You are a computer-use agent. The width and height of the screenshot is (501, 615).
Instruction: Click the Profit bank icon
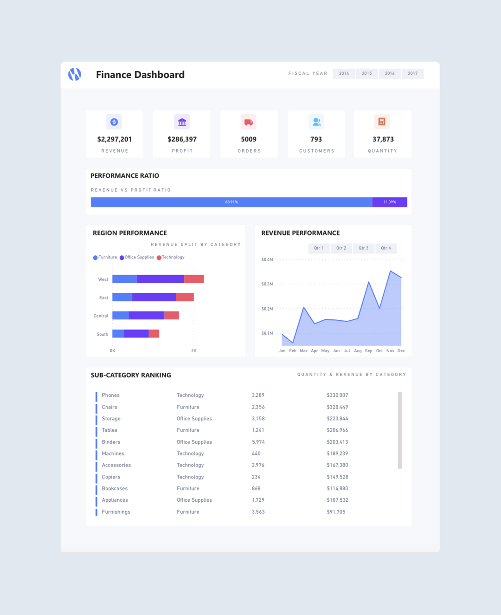pyautogui.click(x=181, y=121)
